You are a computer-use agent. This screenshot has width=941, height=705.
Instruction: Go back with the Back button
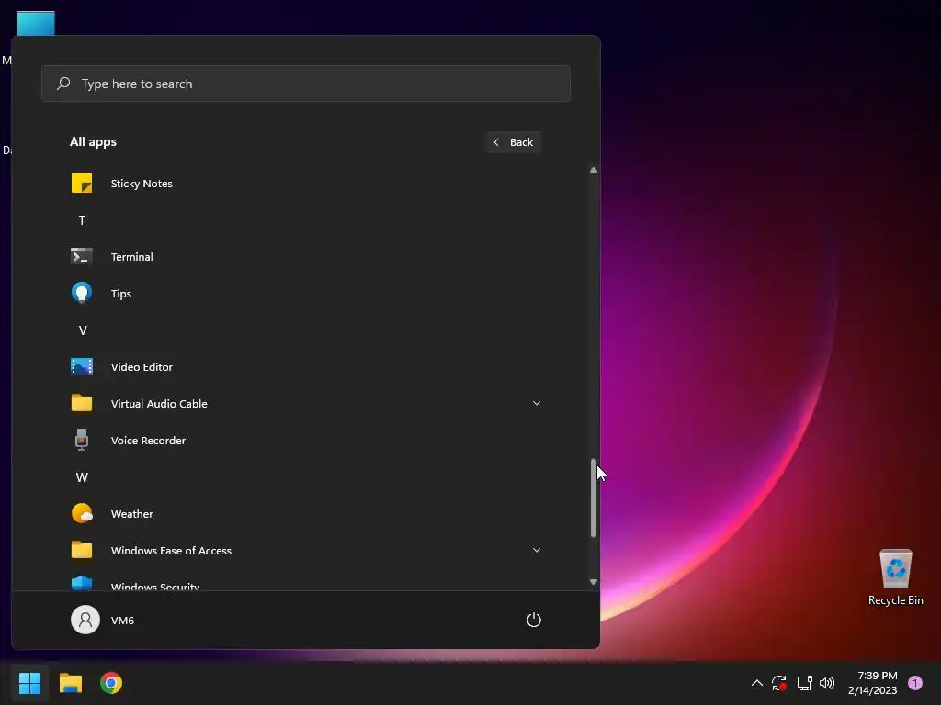[x=514, y=142]
